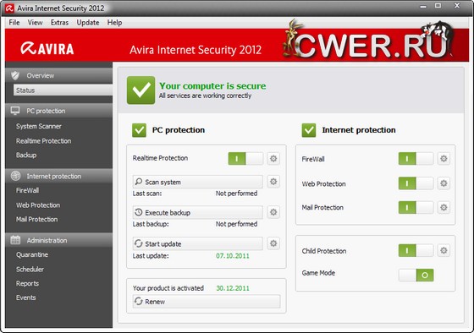Click 'Your product is activated' text

pyautogui.click(x=168, y=288)
